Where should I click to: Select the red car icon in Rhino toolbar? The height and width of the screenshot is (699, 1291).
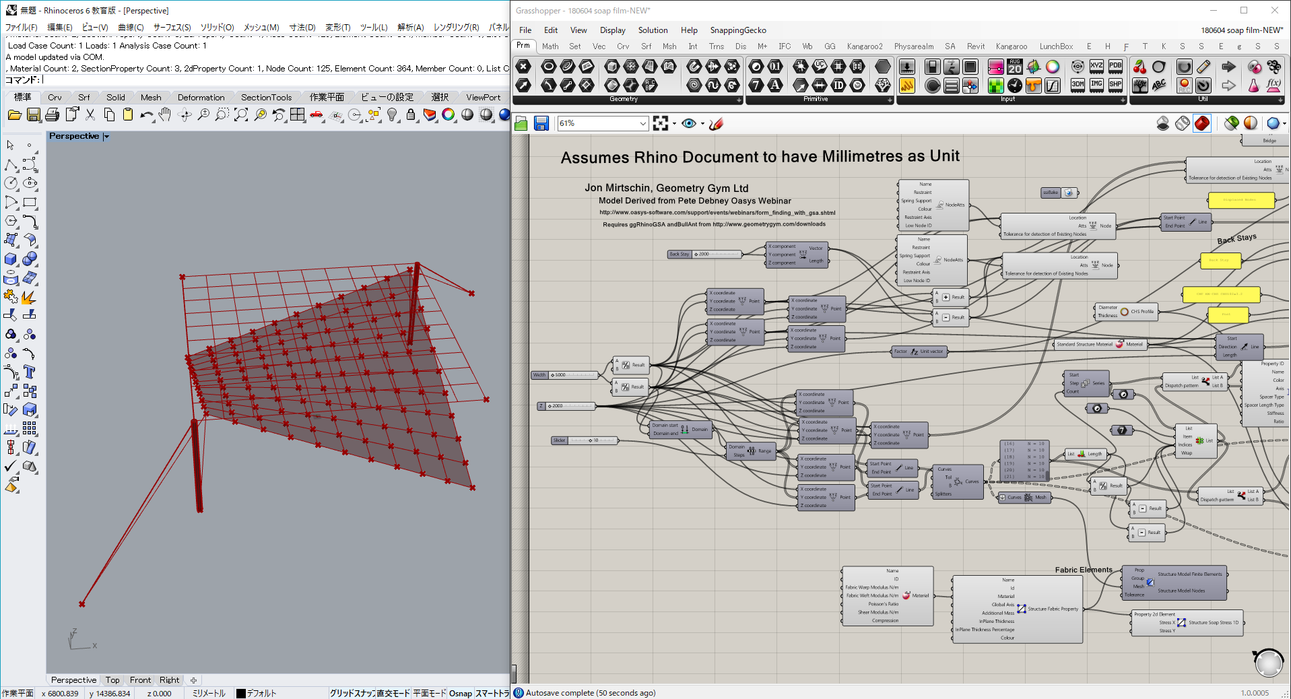(x=317, y=115)
